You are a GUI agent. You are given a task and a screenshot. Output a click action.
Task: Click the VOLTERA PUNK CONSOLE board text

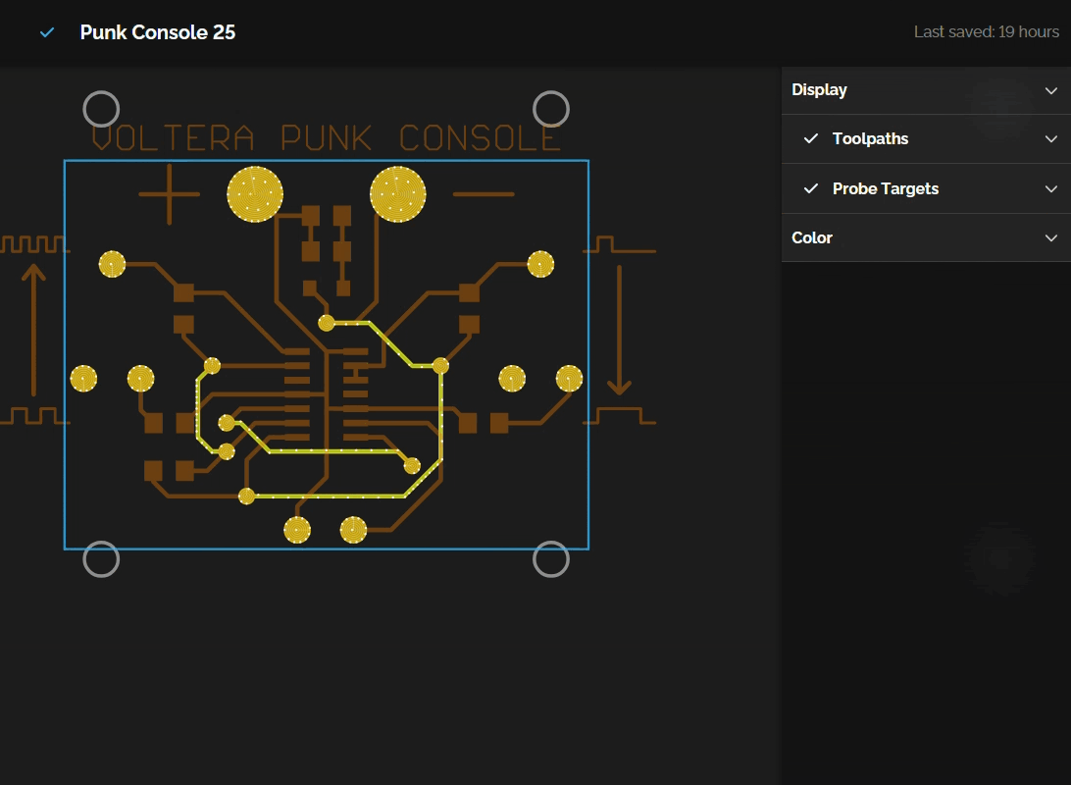pos(326,138)
